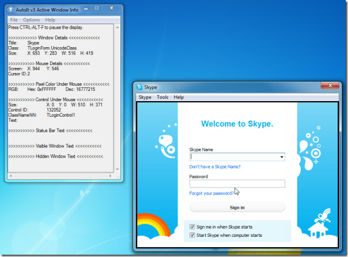Click the Dec 16777215 color value

pos(80,89)
